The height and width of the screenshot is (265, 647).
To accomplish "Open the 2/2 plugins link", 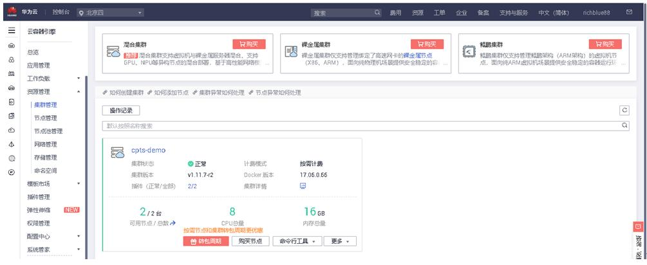I will 192,186.
